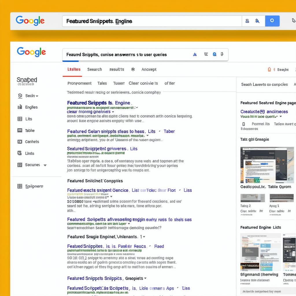Select the Ltslles tab

tap(74, 69)
